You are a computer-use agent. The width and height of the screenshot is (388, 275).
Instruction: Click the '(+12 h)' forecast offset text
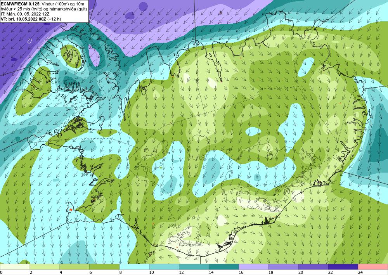54,19
